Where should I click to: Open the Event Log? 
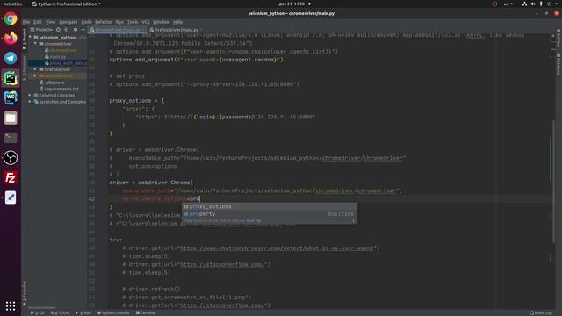pos(542,312)
